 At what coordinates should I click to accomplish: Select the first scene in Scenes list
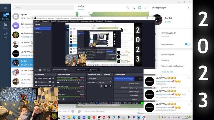42,28
